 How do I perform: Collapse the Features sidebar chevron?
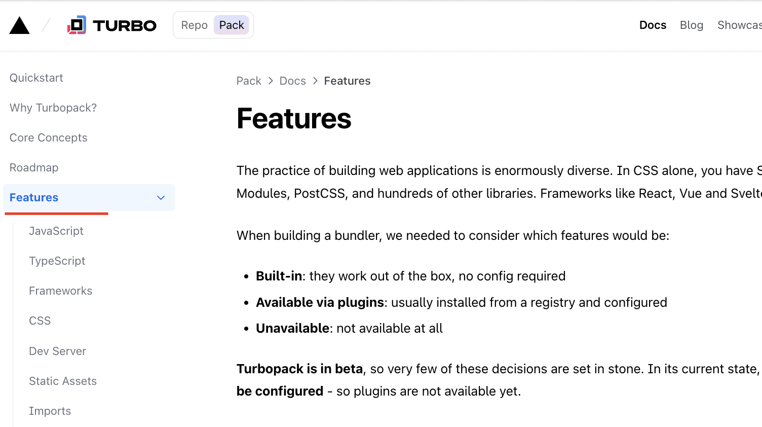(x=161, y=198)
